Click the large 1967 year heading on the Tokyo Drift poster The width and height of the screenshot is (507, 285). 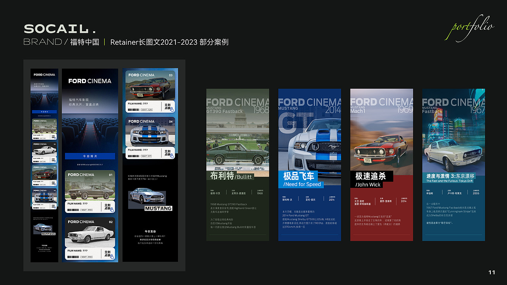click(x=477, y=110)
